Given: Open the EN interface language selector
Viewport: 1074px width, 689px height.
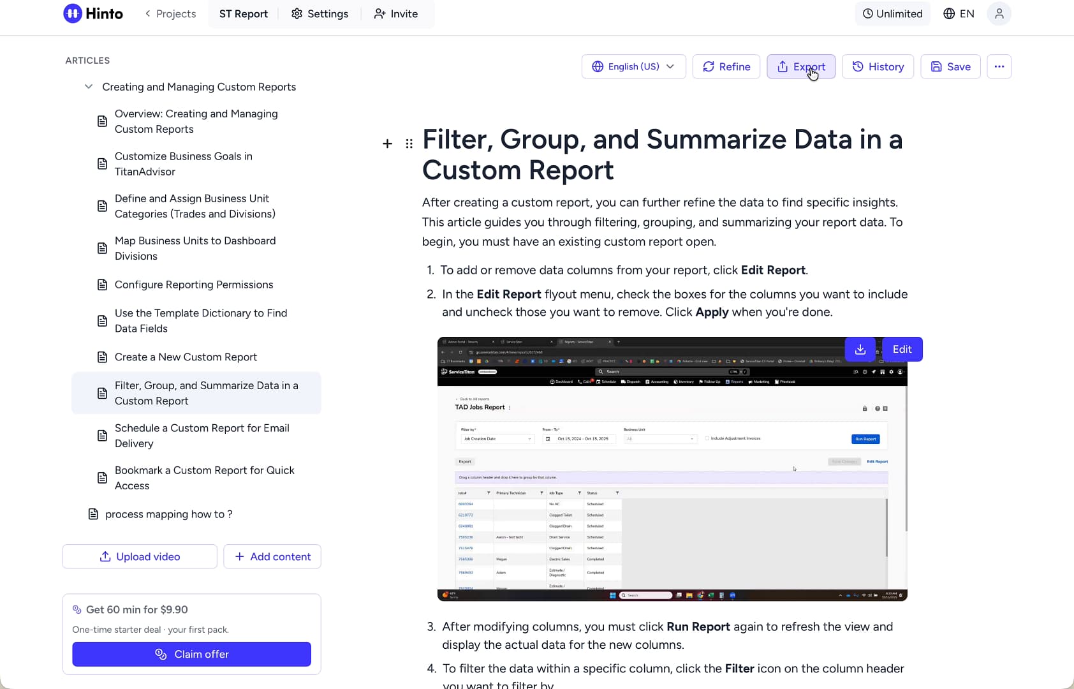Looking at the screenshot, I should (x=959, y=13).
